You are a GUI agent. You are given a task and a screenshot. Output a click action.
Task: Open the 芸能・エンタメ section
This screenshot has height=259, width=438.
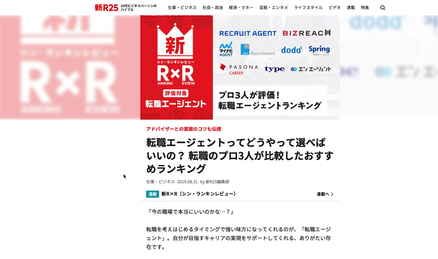click(x=274, y=8)
